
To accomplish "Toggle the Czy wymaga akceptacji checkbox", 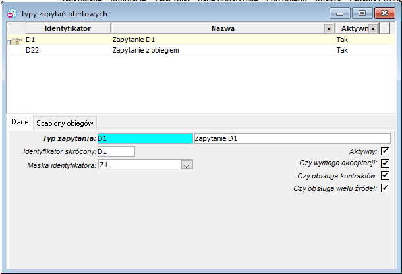I will click(385, 163).
